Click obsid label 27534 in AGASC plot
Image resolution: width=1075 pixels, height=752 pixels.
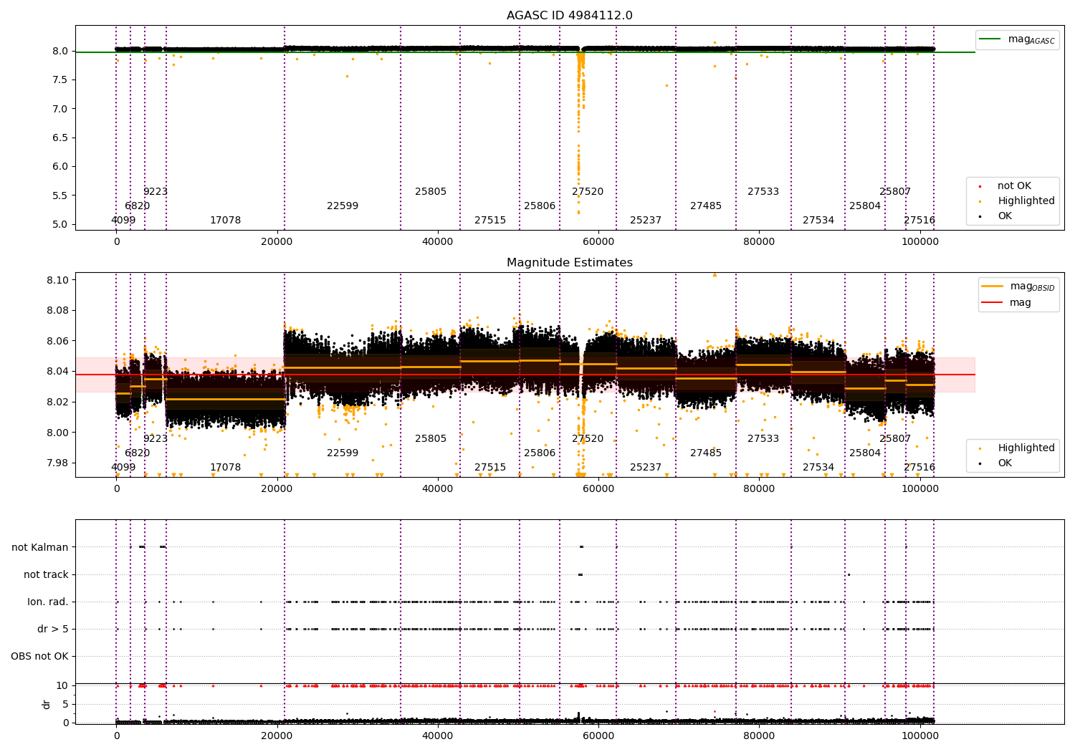tap(818, 221)
